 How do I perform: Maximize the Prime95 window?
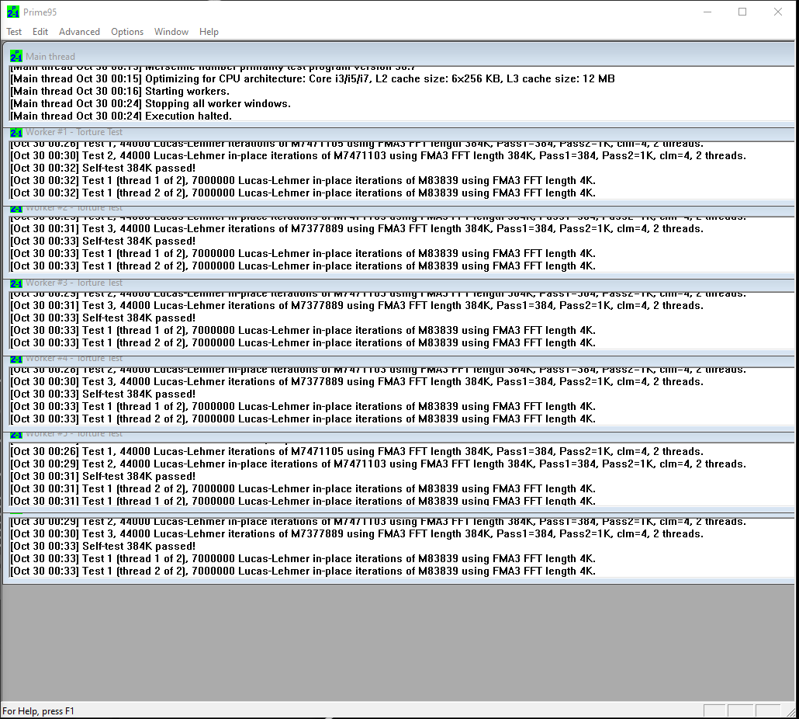click(x=742, y=12)
